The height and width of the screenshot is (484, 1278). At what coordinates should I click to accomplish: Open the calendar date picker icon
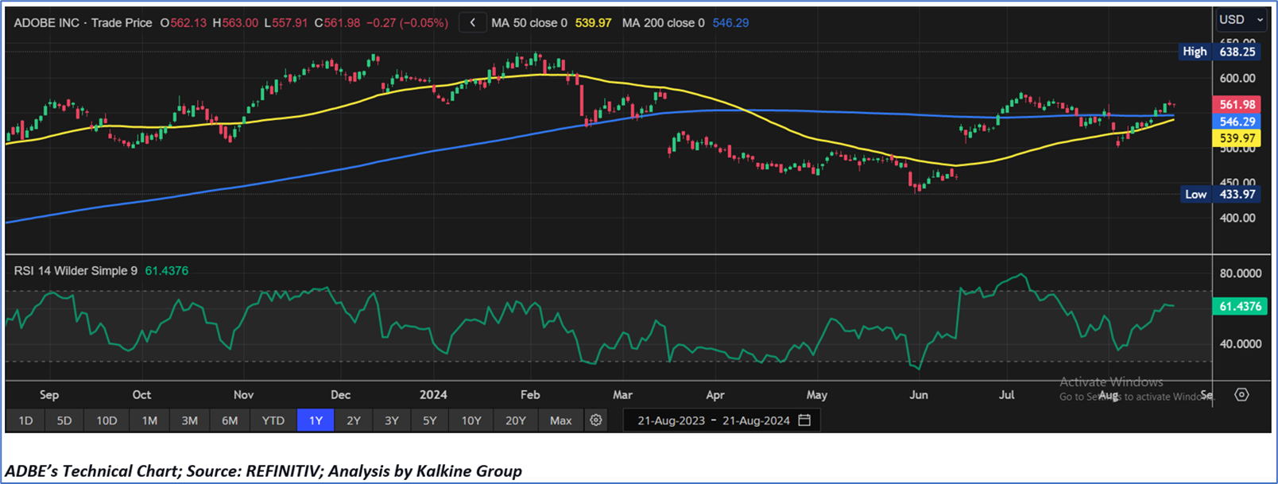804,420
